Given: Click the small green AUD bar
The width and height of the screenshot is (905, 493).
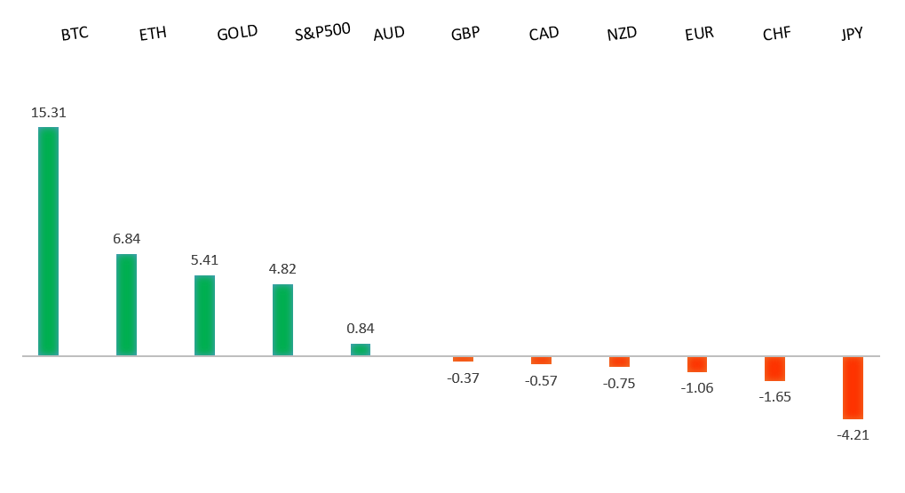Looking at the screenshot, I should tap(361, 350).
